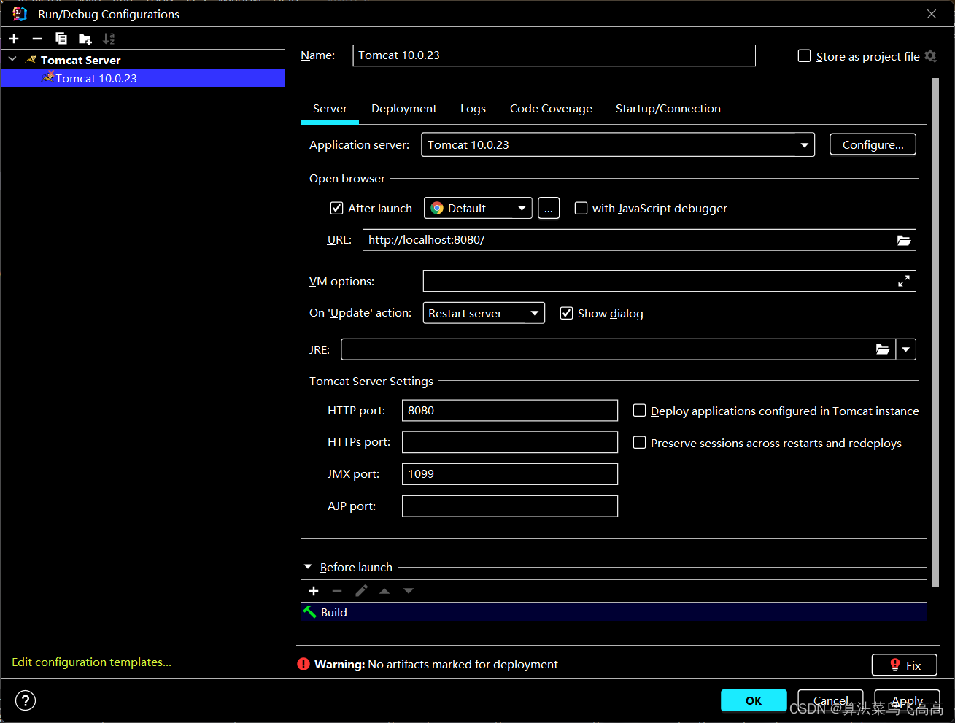This screenshot has height=723, width=955.
Task: Copy configuration using the duplicate icon
Action: pyautogui.click(x=61, y=39)
